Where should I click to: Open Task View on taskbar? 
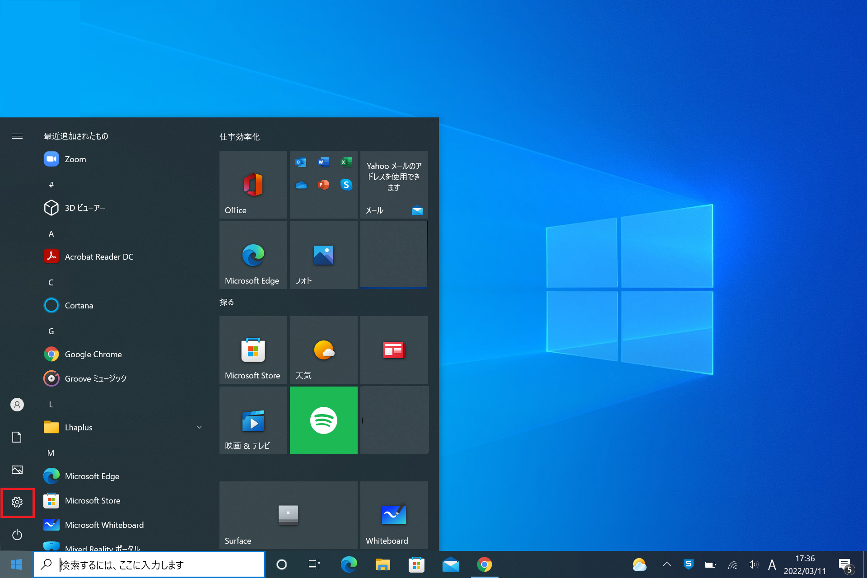pyautogui.click(x=314, y=564)
